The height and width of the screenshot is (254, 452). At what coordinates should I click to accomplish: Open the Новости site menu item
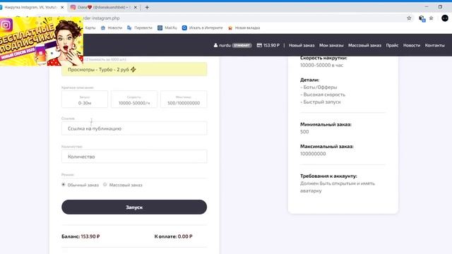[x=412, y=45]
